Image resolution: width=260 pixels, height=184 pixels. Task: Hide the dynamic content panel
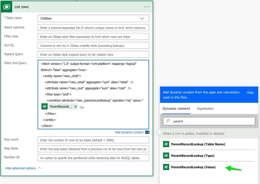[250, 92]
